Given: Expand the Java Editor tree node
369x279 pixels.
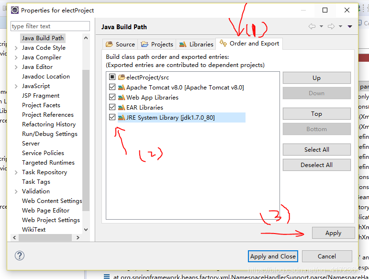Looking at the screenshot, I should click(16, 67).
